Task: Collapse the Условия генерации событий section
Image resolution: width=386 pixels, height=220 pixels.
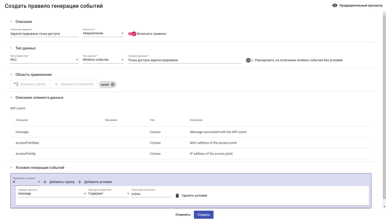Action: point(11,168)
